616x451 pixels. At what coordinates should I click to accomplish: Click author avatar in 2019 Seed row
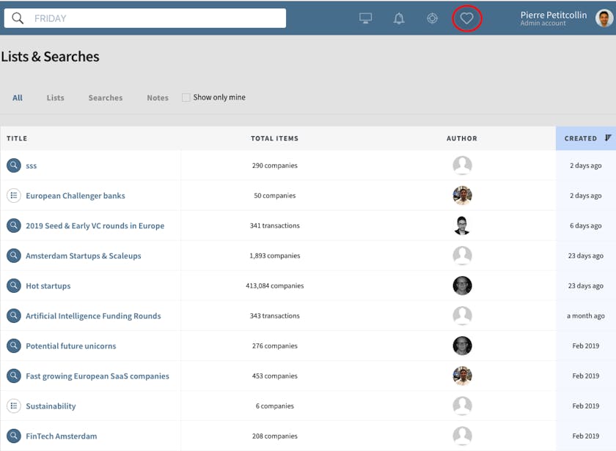point(462,225)
